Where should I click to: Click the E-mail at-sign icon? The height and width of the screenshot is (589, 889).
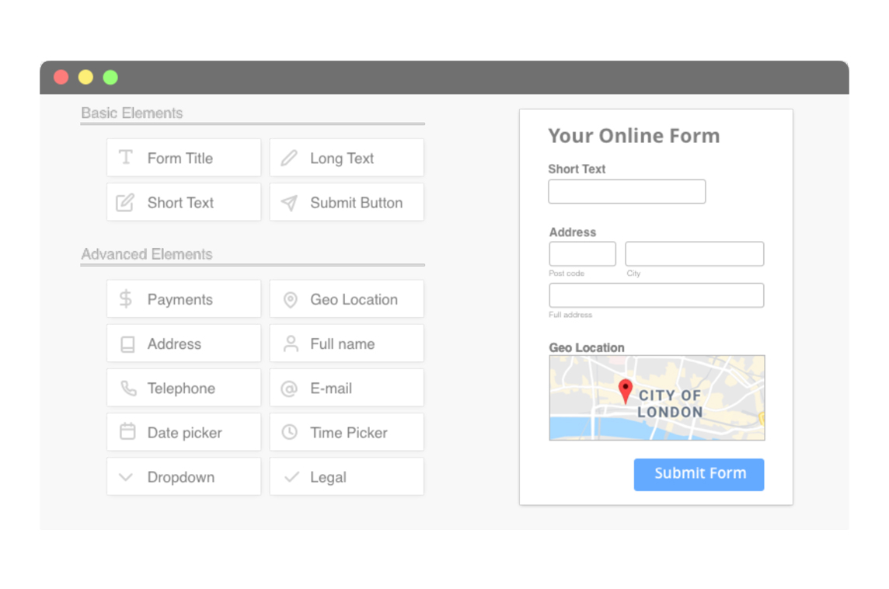coord(289,389)
